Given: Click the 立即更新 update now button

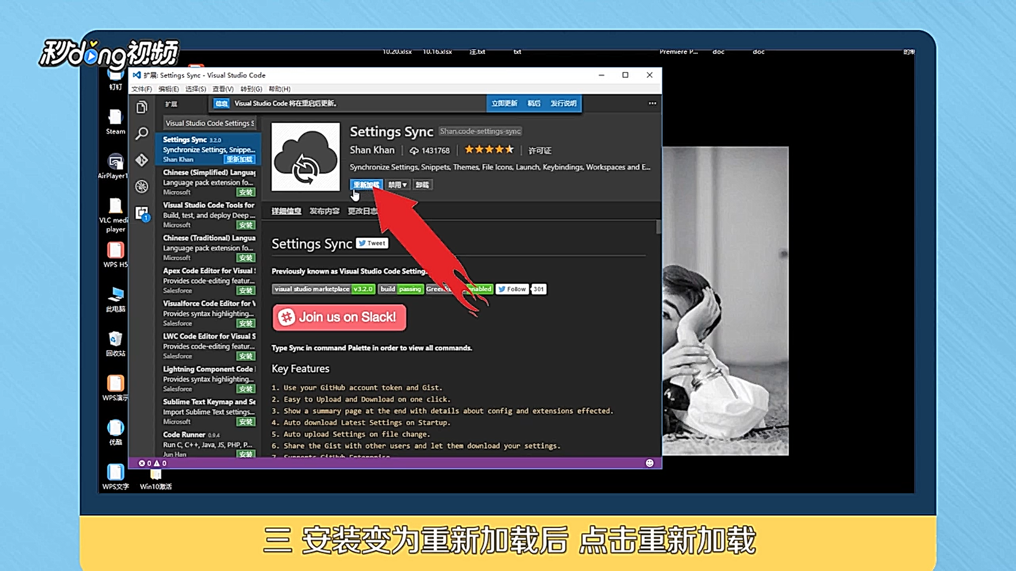Looking at the screenshot, I should point(504,104).
